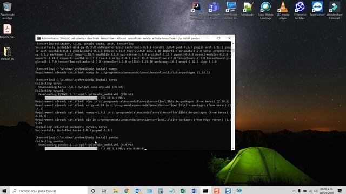
Task: Show hidden system tray icons
Action: pyautogui.click(x=294, y=191)
